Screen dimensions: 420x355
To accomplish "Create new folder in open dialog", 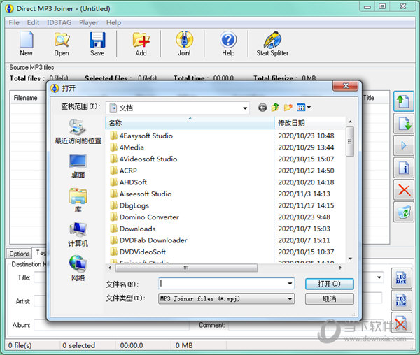I will pos(288,108).
